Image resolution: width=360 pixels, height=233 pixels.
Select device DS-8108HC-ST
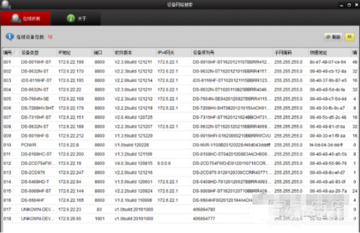36,154
